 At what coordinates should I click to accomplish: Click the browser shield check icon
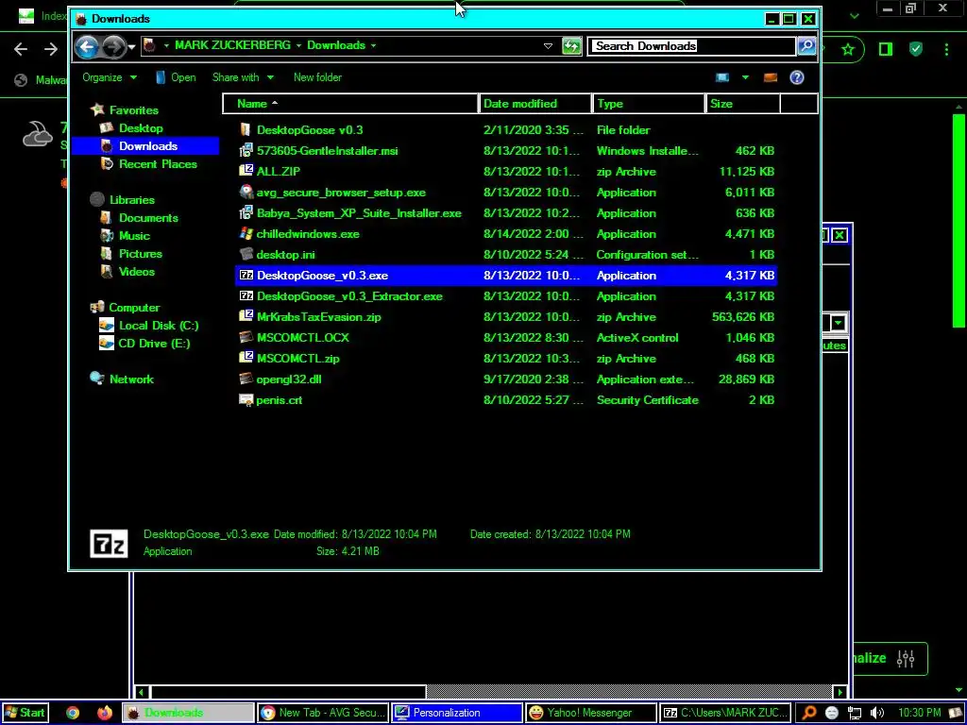tap(916, 49)
